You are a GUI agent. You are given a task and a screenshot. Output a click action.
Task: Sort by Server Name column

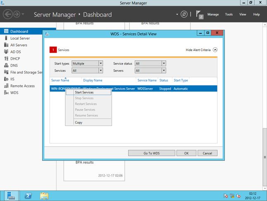[60, 80]
